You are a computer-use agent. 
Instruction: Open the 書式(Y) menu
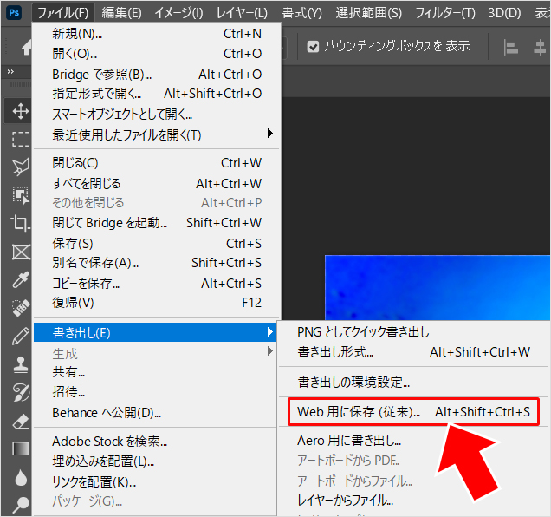(301, 13)
